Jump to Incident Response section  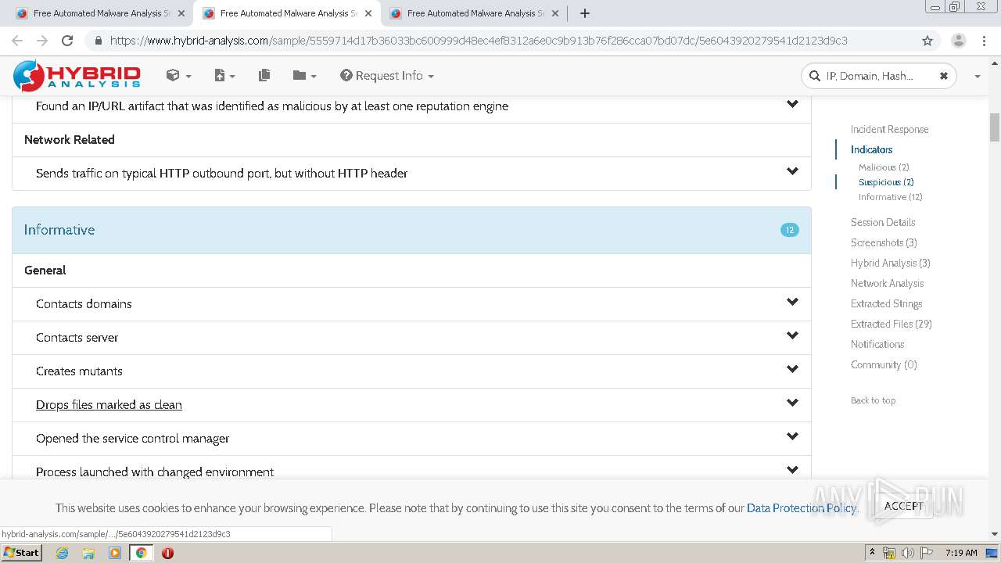889,130
